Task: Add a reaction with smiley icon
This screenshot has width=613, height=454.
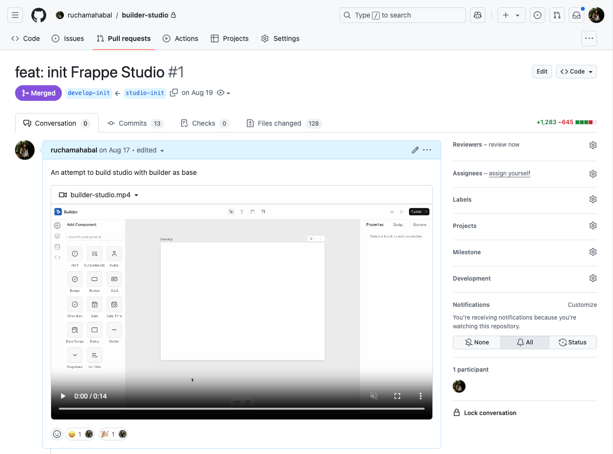Action: pos(57,434)
